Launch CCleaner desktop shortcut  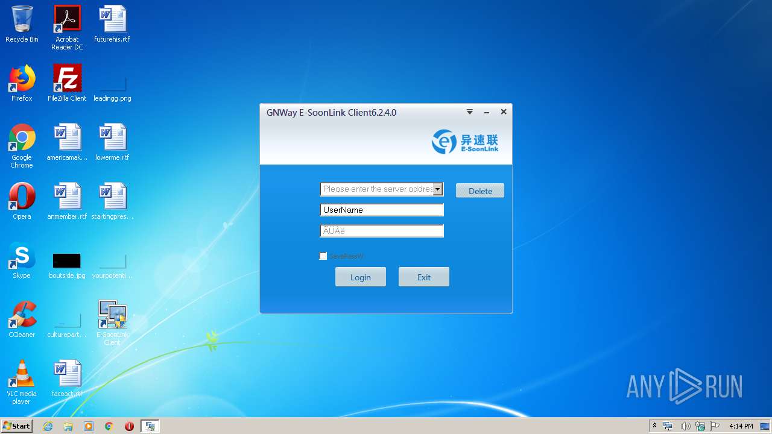[x=22, y=319]
